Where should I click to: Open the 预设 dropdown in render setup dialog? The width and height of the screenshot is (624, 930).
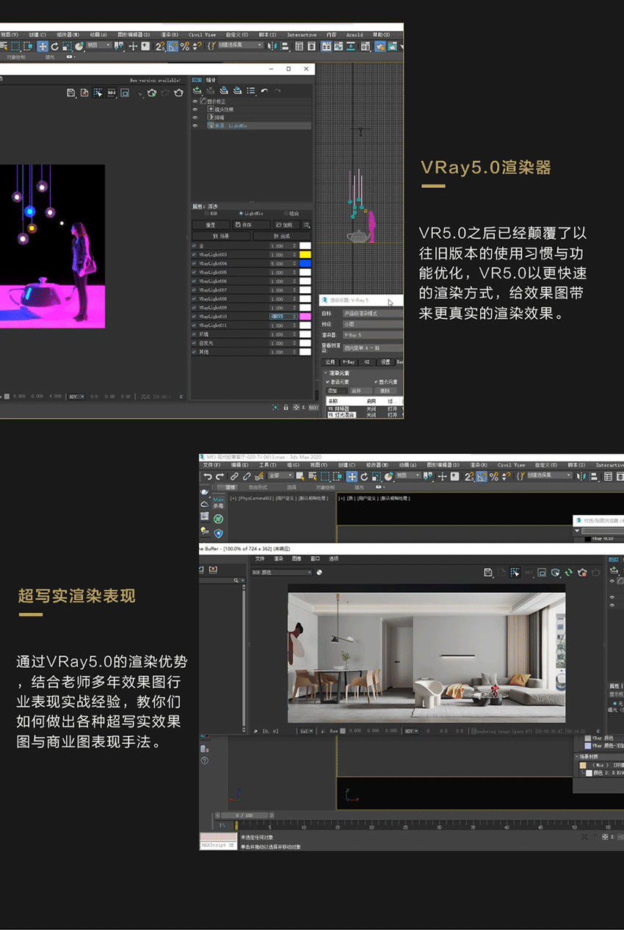coord(373,324)
